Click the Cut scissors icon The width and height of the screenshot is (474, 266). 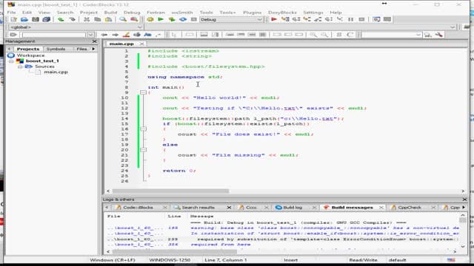tap(87, 19)
